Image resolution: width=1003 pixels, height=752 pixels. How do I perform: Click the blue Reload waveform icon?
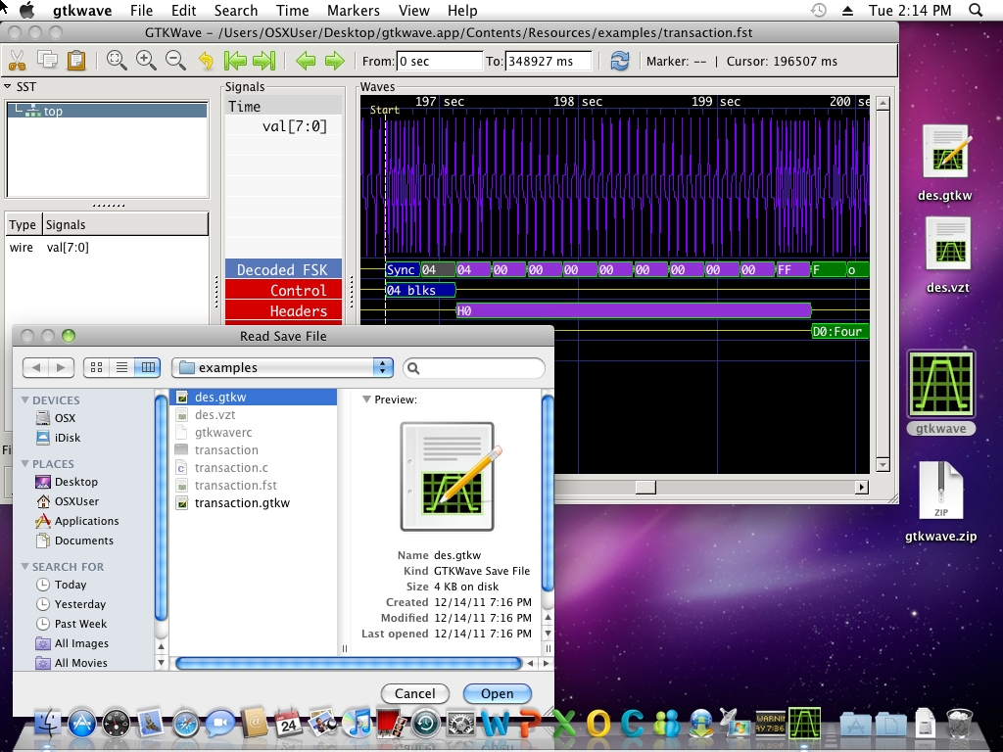pyautogui.click(x=619, y=61)
